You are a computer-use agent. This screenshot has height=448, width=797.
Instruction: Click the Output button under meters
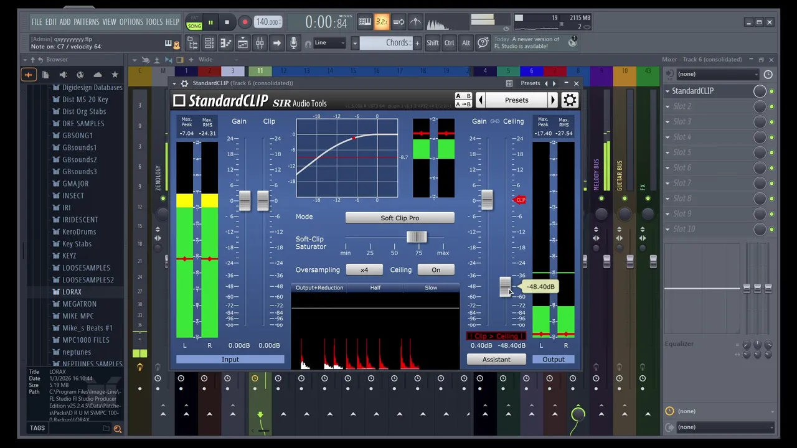click(x=553, y=360)
